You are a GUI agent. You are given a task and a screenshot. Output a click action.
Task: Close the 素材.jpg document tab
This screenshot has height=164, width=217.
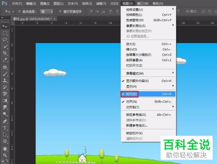coord(55,19)
